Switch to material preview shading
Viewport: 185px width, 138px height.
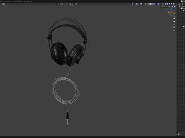coord(152,4)
